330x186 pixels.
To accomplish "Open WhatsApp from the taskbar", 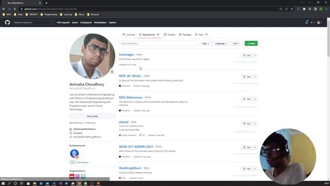I will click(x=86, y=183).
